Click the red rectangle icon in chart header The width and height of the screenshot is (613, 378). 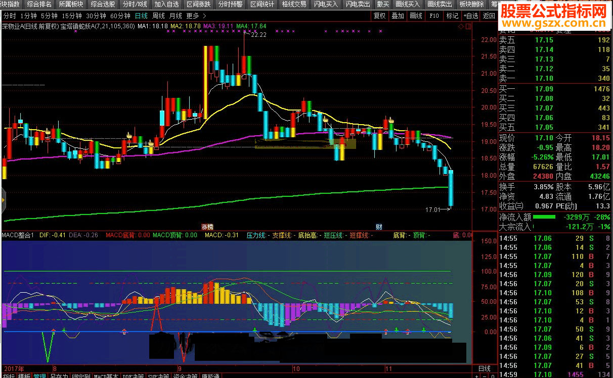[x=468, y=26]
